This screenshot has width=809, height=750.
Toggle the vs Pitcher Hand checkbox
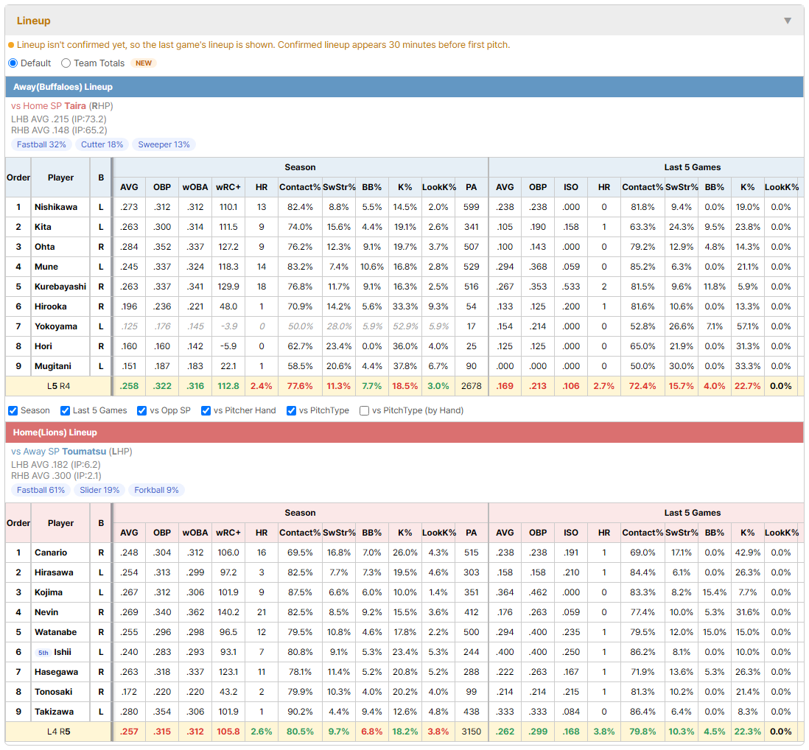click(206, 410)
